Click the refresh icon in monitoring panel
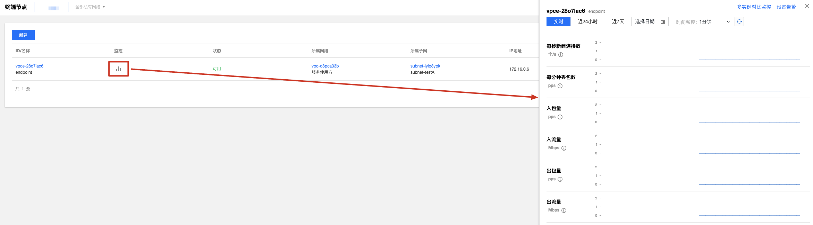This screenshot has height=225, width=813. point(739,22)
